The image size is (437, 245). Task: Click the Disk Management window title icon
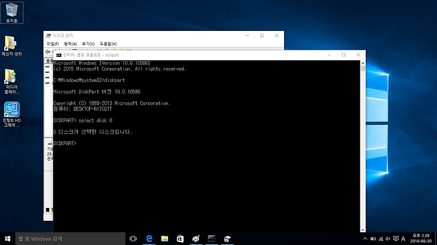click(x=49, y=35)
